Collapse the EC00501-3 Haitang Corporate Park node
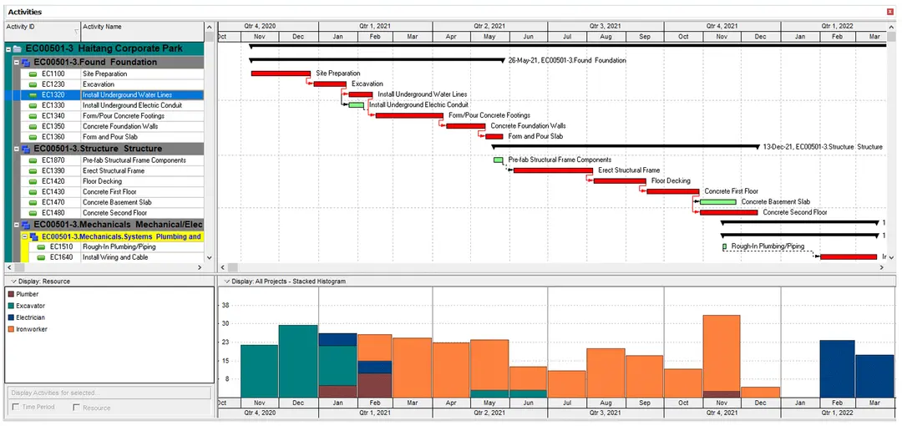The height and width of the screenshot is (426, 902). 8,49
